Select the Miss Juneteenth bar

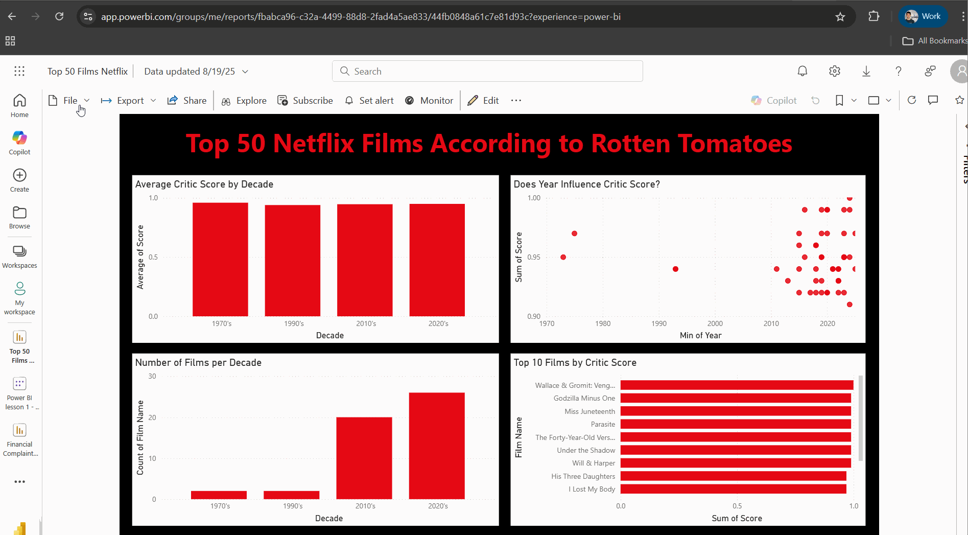click(736, 411)
